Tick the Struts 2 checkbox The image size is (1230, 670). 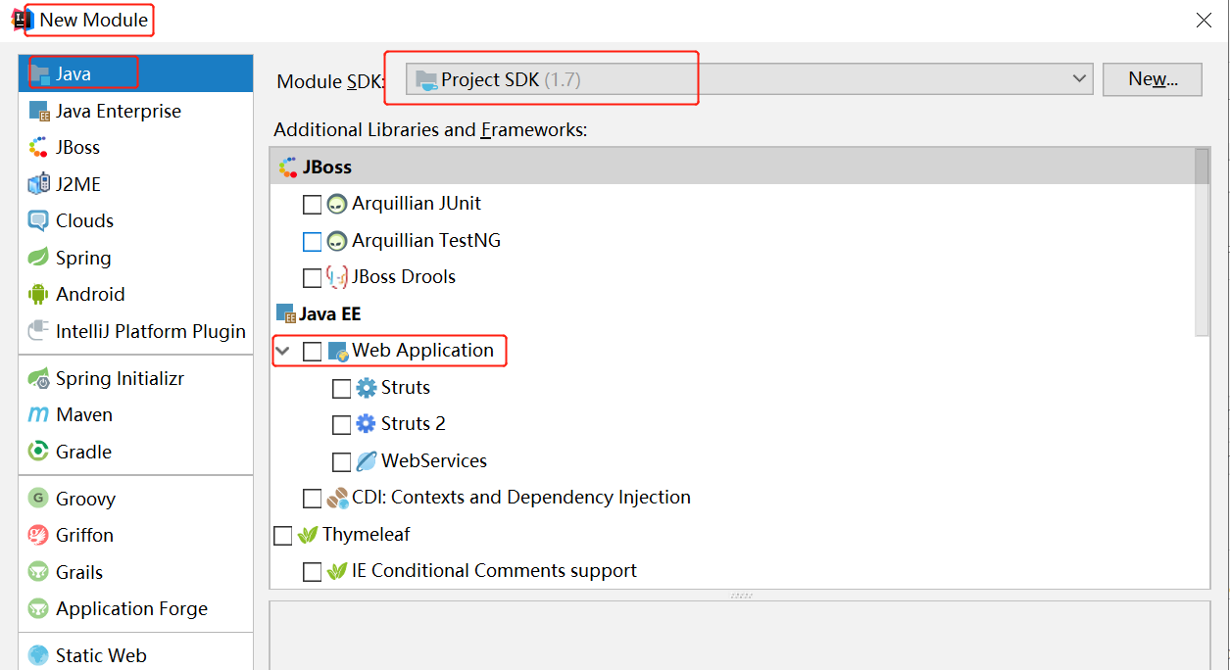(x=341, y=425)
